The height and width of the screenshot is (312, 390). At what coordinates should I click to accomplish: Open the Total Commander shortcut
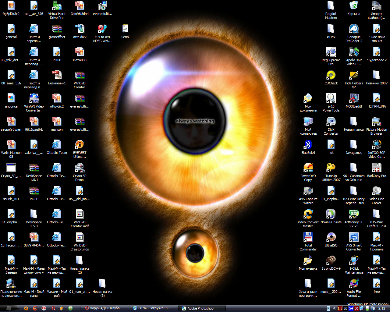click(308, 237)
